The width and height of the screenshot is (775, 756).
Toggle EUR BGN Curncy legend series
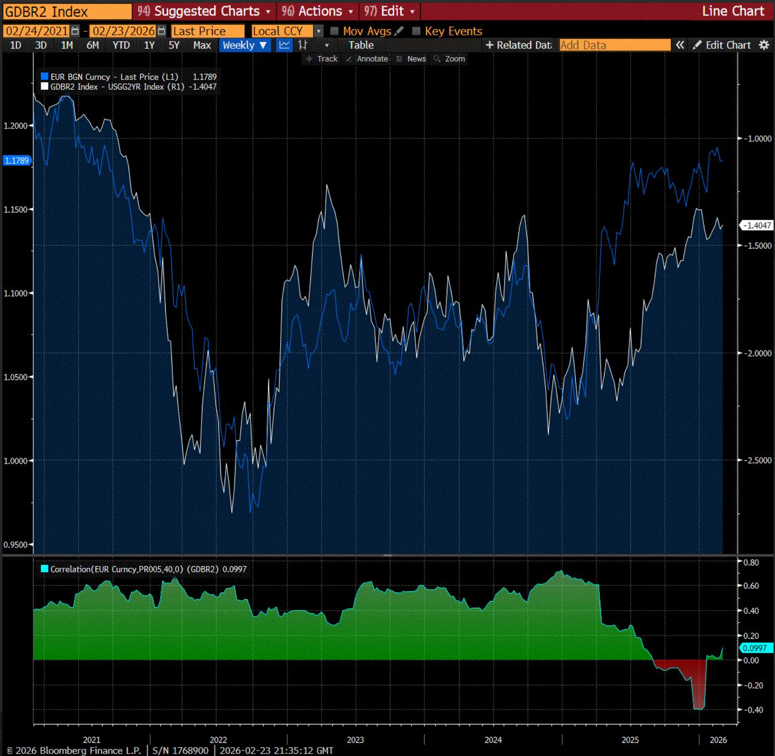point(45,77)
